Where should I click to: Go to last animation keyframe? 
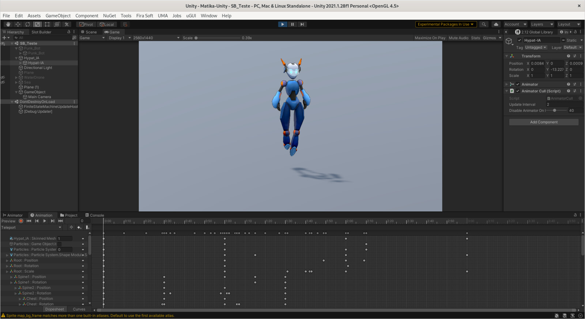(61, 221)
